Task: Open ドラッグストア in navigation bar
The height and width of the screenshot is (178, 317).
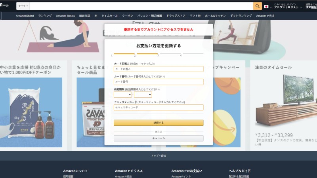Action: [176, 16]
